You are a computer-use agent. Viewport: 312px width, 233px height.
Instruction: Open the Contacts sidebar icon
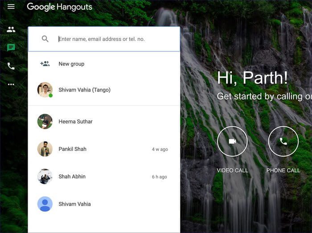tap(11, 29)
